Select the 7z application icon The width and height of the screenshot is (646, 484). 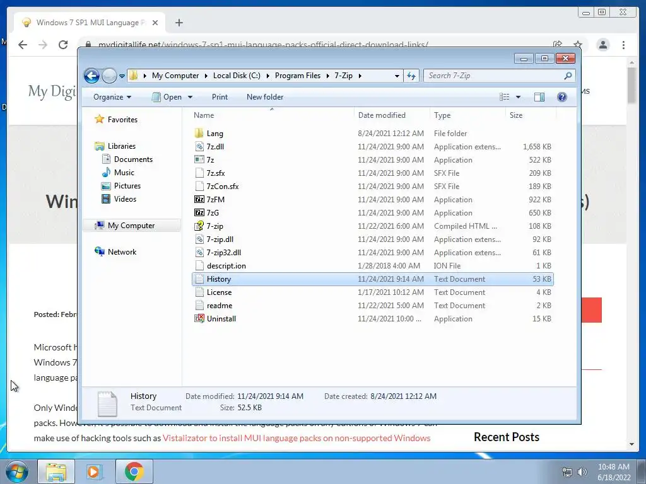[x=199, y=159]
